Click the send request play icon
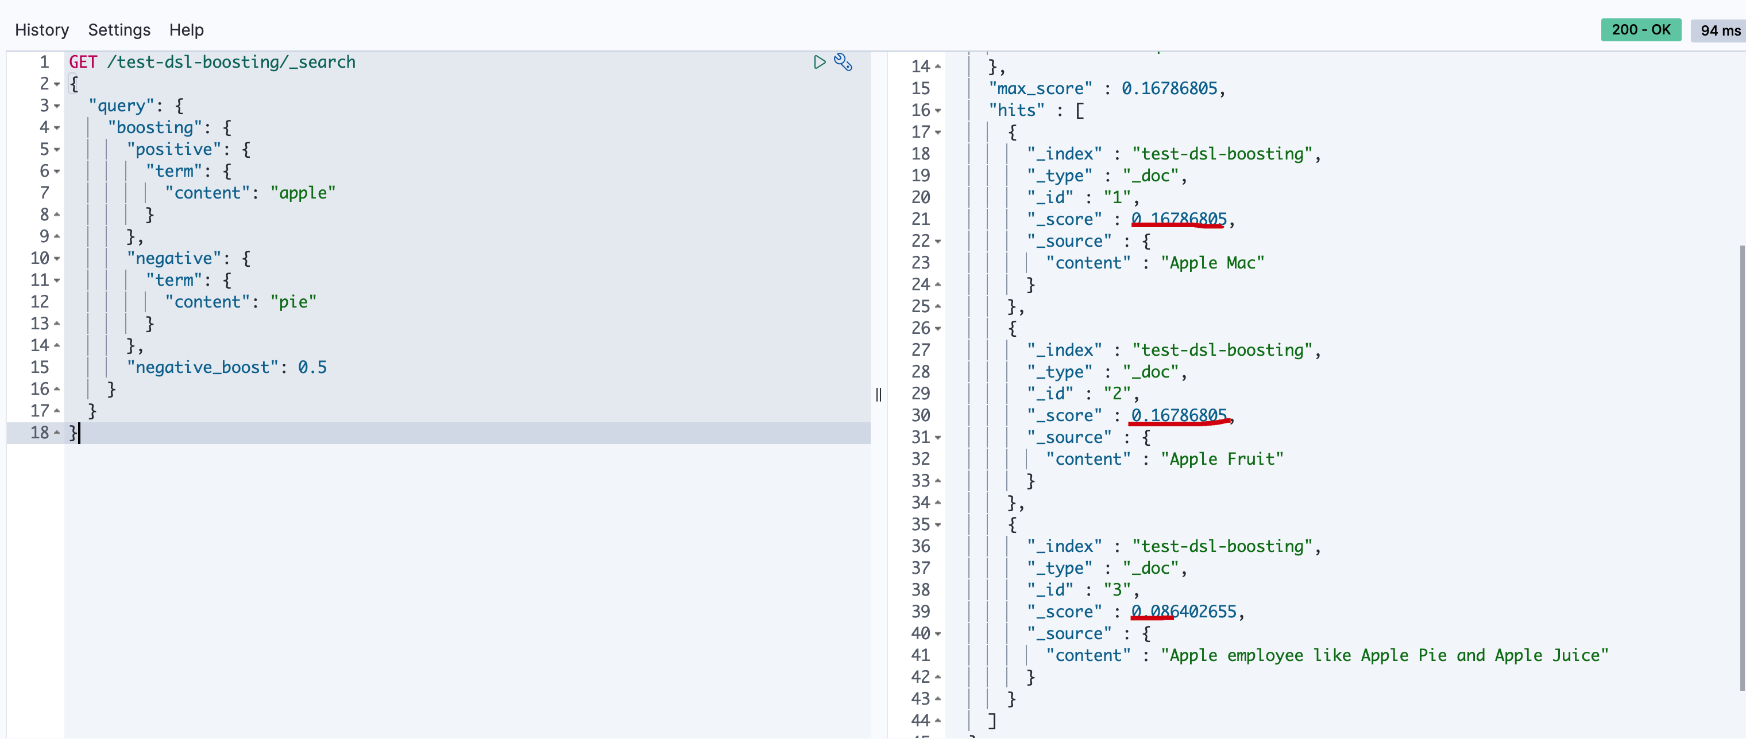Viewport: 1746px width, 739px height. click(819, 63)
